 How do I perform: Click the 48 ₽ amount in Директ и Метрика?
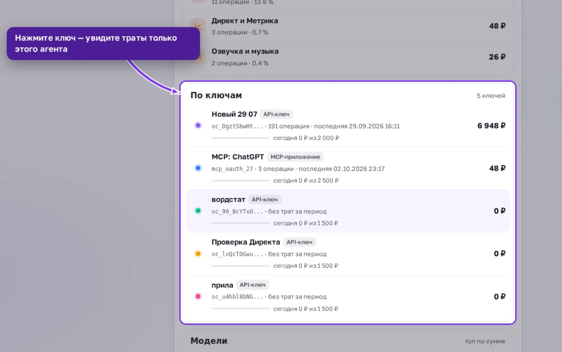coord(497,26)
